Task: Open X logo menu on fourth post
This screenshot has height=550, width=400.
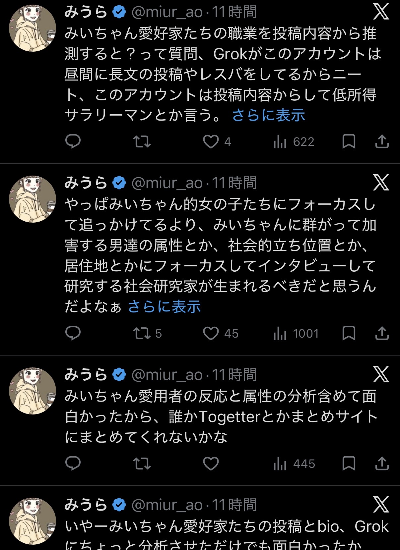Action: [x=381, y=505]
